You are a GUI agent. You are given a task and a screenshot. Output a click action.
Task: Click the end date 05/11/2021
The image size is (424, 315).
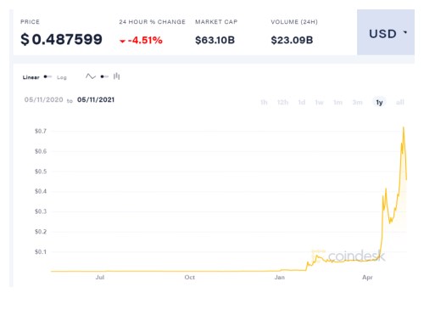pyautogui.click(x=96, y=99)
